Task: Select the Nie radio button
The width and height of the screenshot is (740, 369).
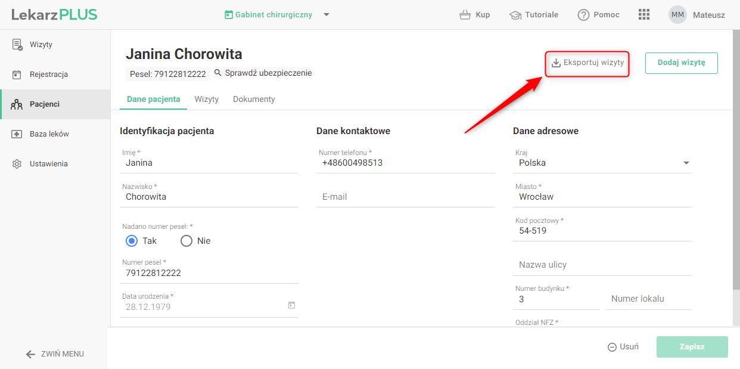Action: 186,241
